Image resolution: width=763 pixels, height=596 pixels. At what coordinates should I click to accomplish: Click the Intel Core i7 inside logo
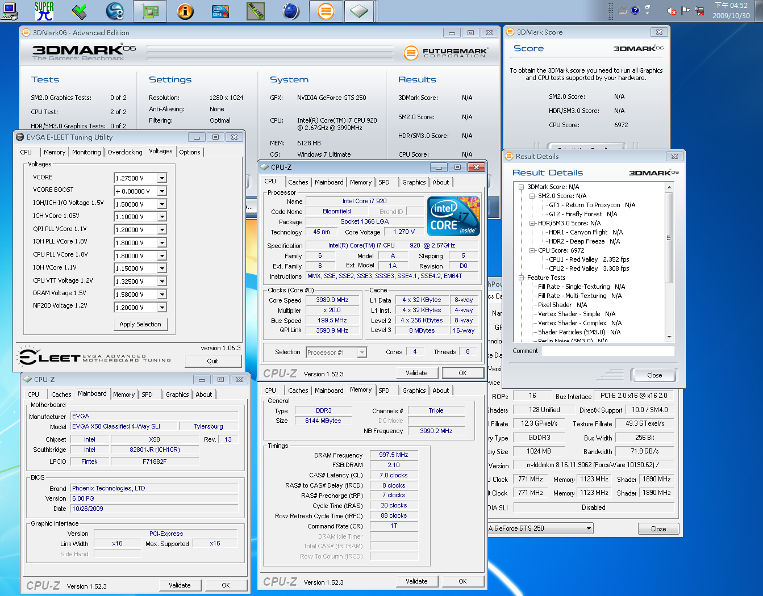[453, 216]
